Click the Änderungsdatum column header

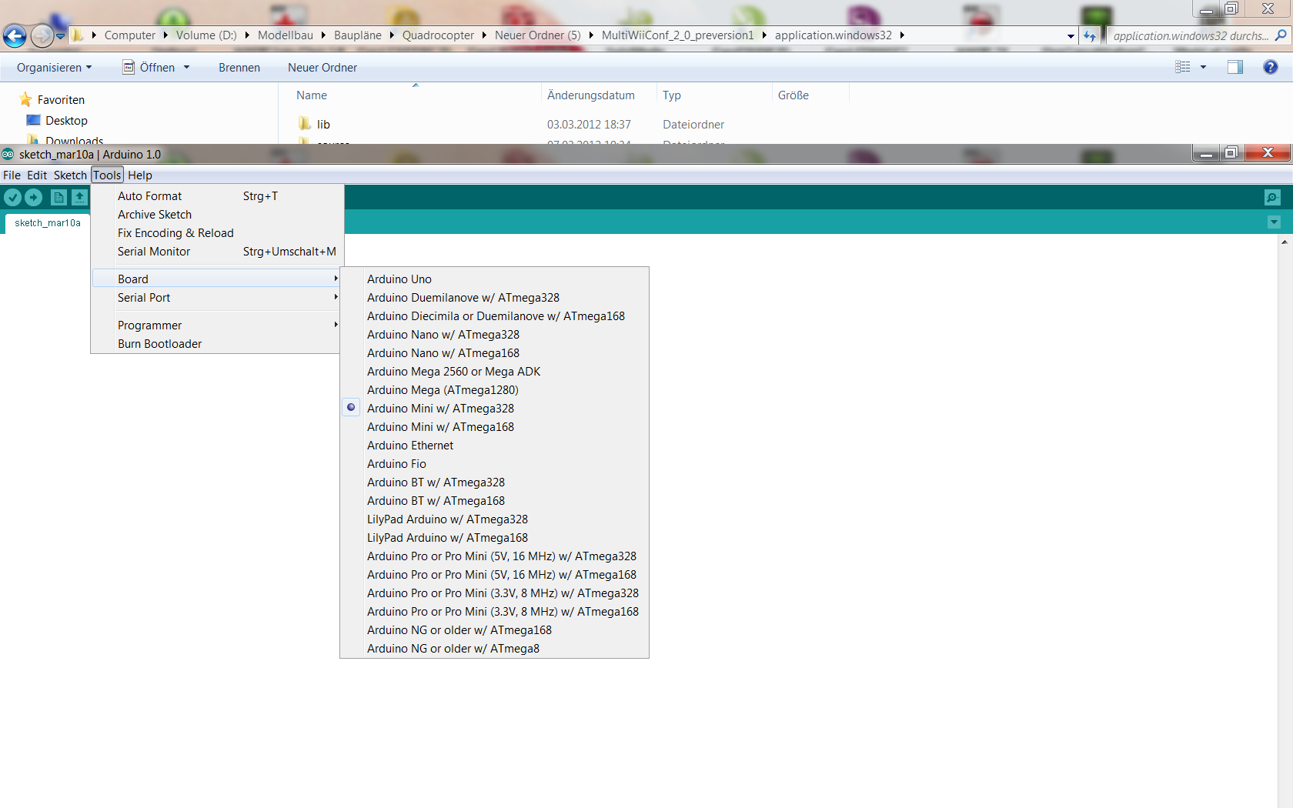click(591, 95)
